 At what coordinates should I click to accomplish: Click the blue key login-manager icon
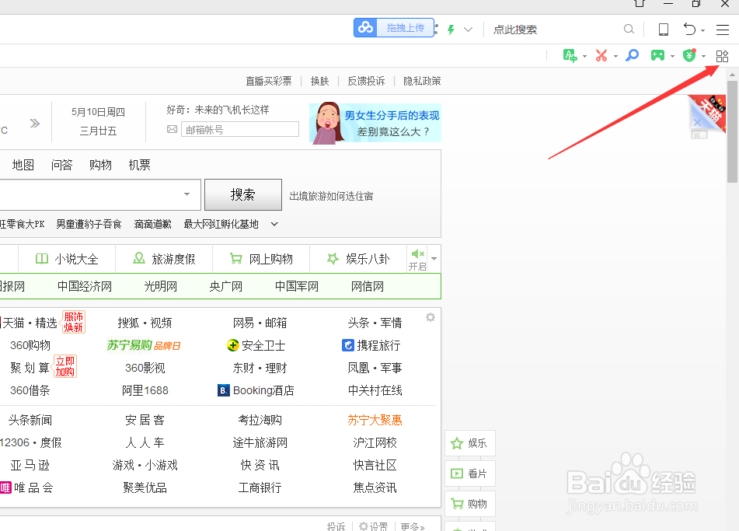tap(632, 56)
